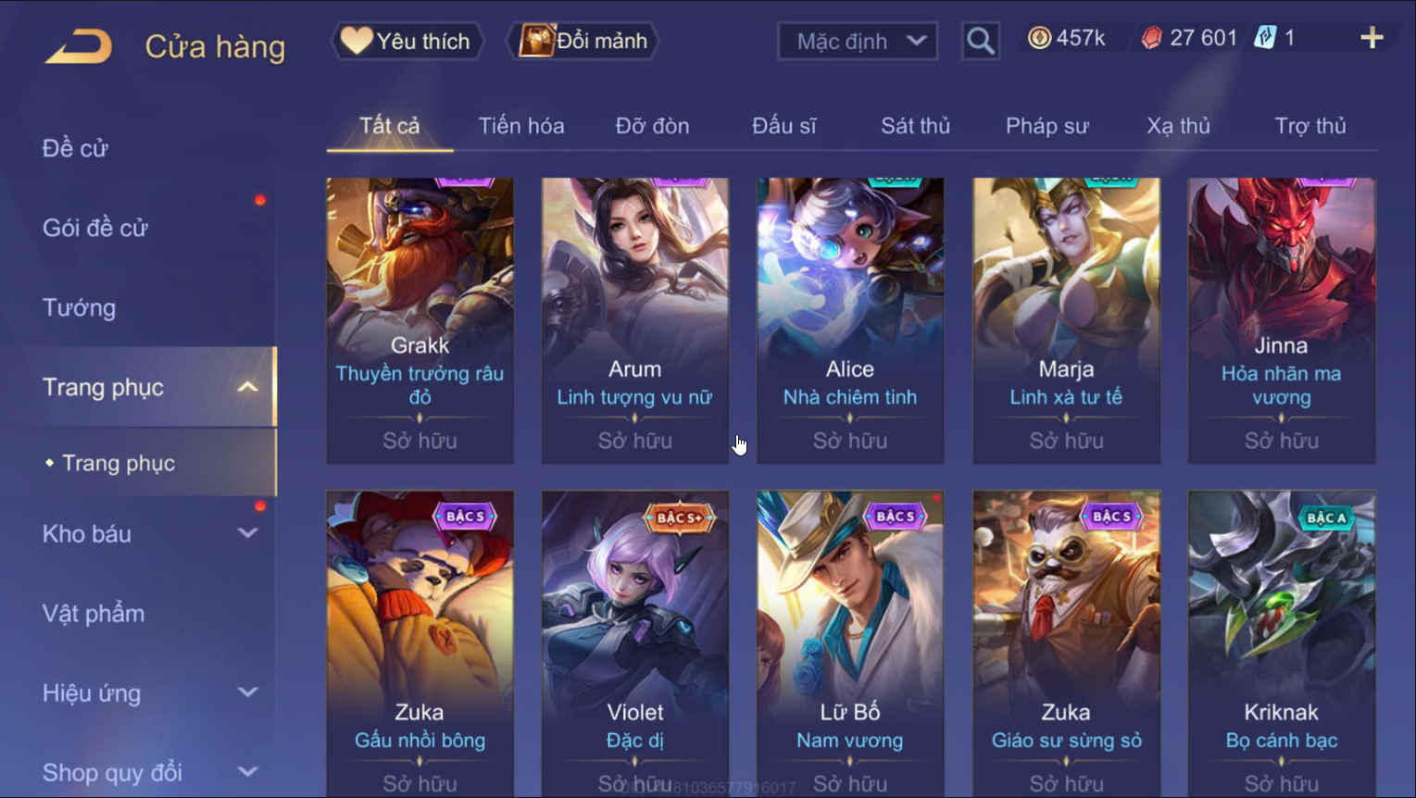Screen dimensions: 1416x798
Task: Open the Yêu thích heart button
Action: pos(407,41)
